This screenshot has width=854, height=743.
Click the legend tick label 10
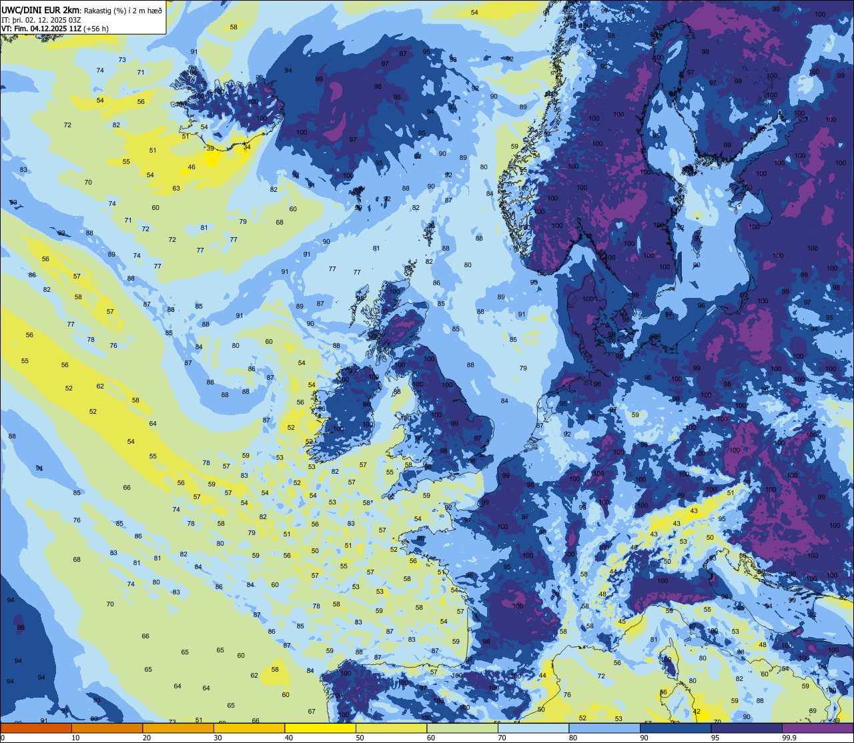[x=75, y=738]
